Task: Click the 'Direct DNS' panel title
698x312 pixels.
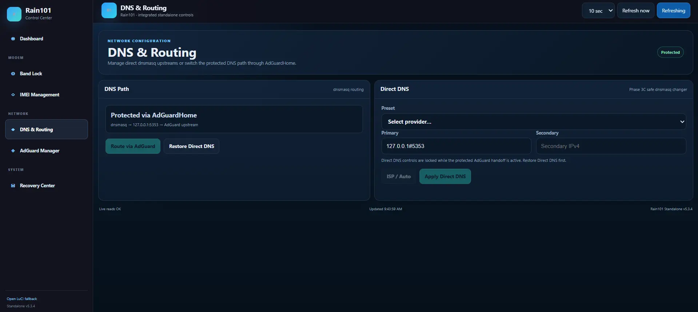Action: 395,89
